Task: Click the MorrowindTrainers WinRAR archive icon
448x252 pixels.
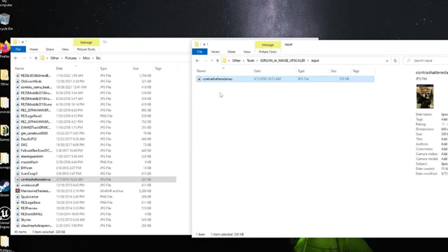Action: pos(18,191)
